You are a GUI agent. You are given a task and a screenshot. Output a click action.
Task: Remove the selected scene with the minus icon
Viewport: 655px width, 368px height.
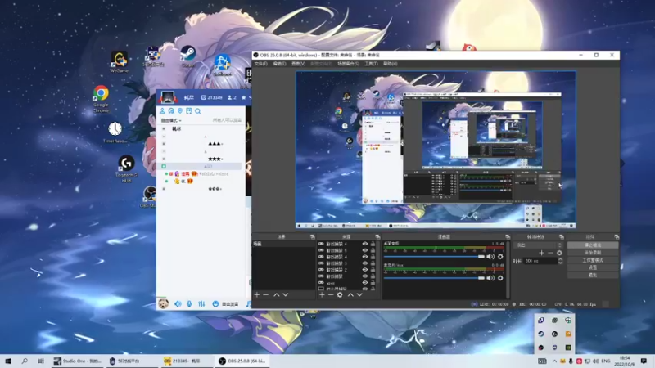(265, 295)
